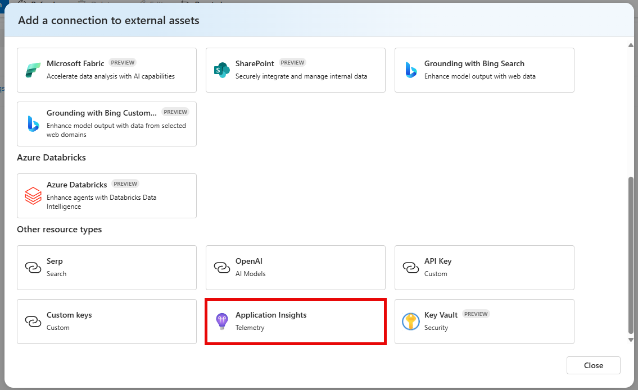This screenshot has height=390, width=638.
Task: Click the Key Vault icon
Action: pos(410,320)
